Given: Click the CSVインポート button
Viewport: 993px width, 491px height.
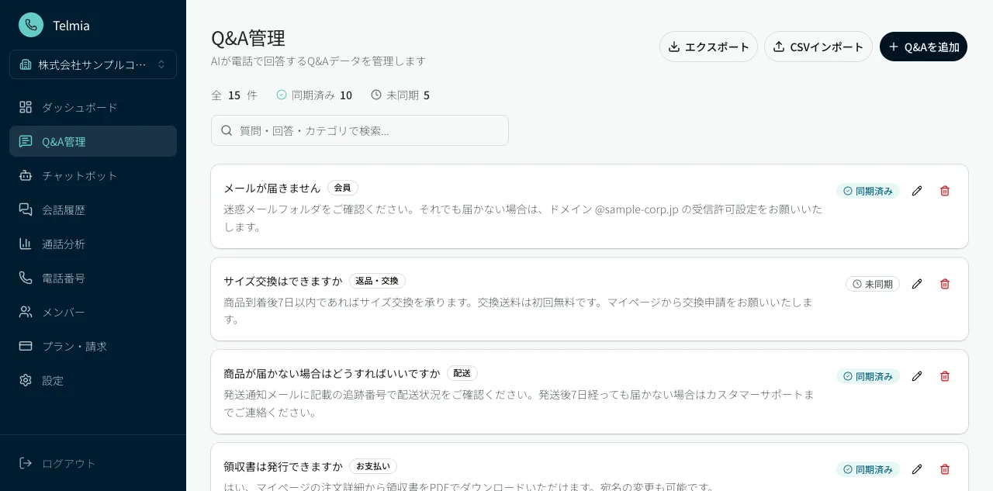Looking at the screenshot, I should coord(818,47).
